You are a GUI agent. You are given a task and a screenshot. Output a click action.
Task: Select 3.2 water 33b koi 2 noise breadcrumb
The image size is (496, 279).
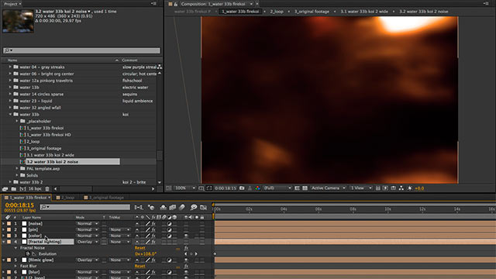tap(424, 12)
